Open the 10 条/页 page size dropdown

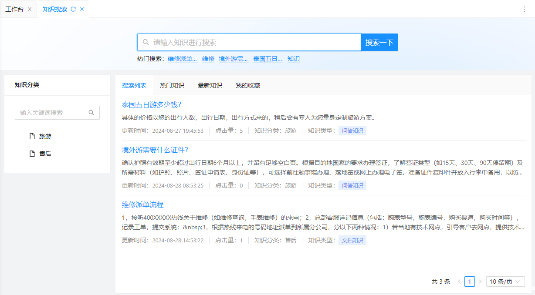505,282
